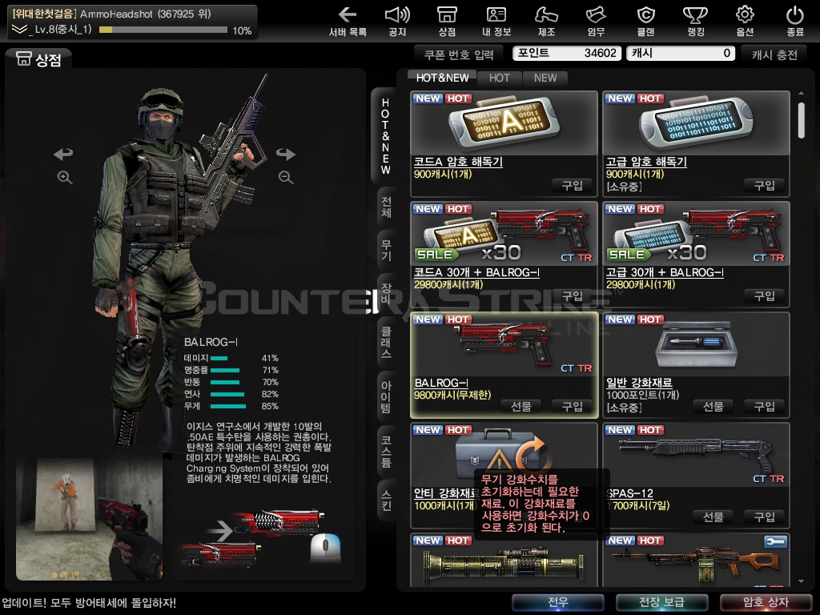Buy 고급 암호 해독기 with 구입
Viewport: 820px width, 615px height.
pyautogui.click(x=764, y=185)
